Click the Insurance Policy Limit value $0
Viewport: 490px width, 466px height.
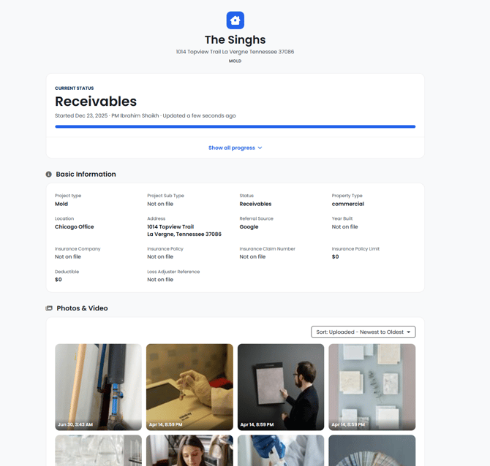(335, 256)
